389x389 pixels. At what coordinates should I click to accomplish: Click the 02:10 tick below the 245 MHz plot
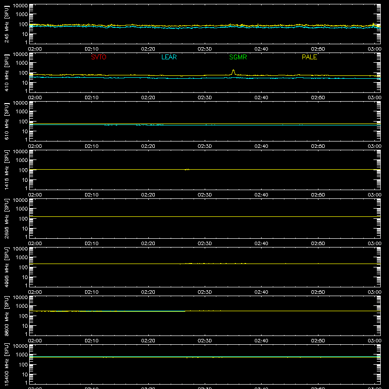91,49
